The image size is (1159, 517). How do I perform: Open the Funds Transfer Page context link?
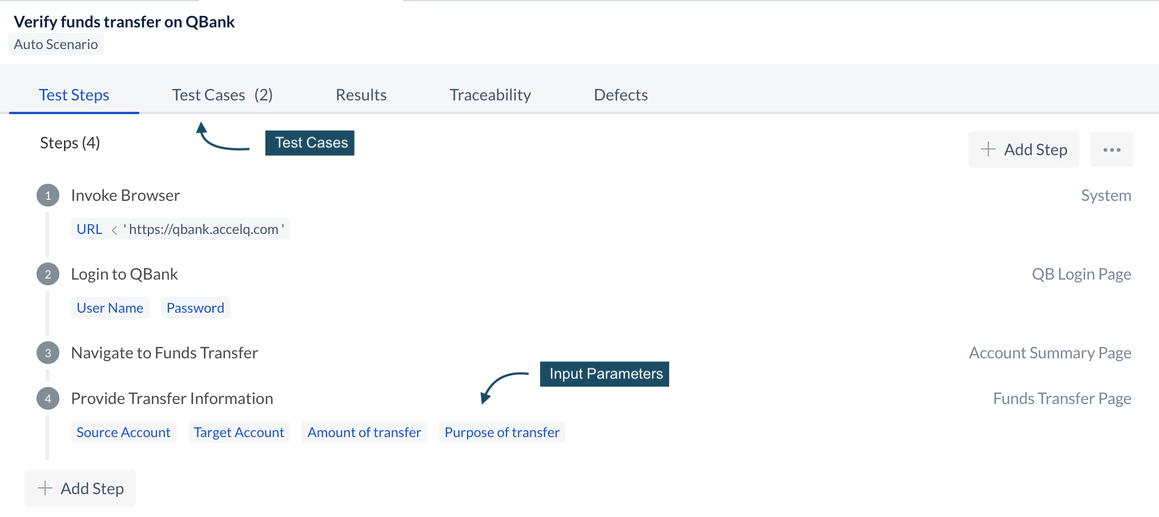tap(1062, 398)
